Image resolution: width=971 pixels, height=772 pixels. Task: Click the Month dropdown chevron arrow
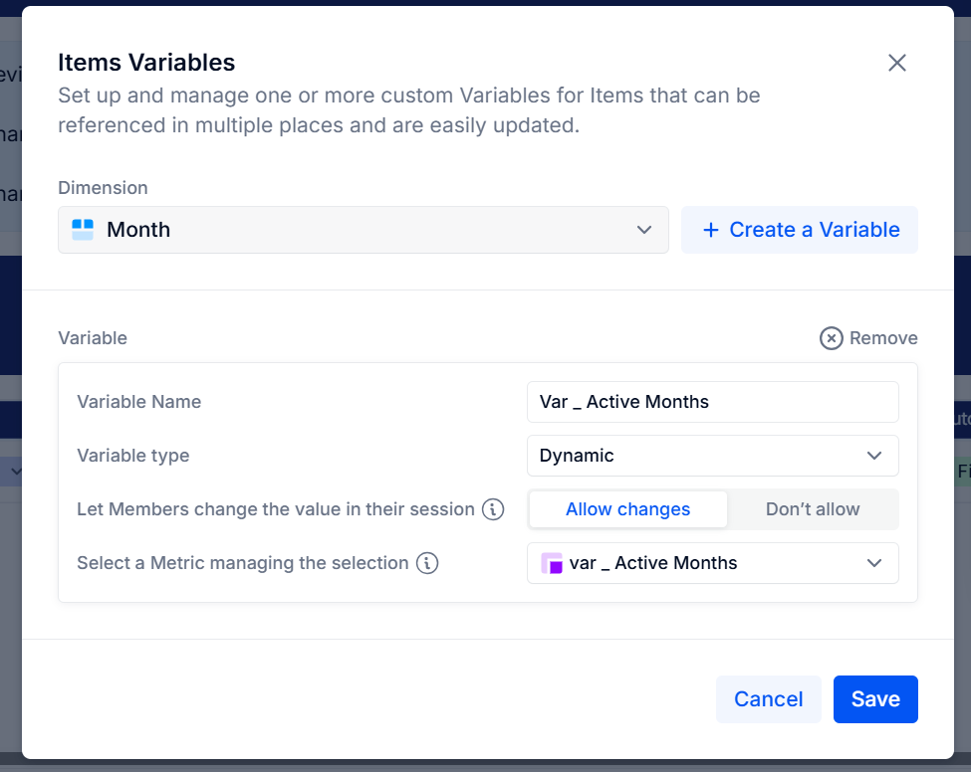coord(644,230)
